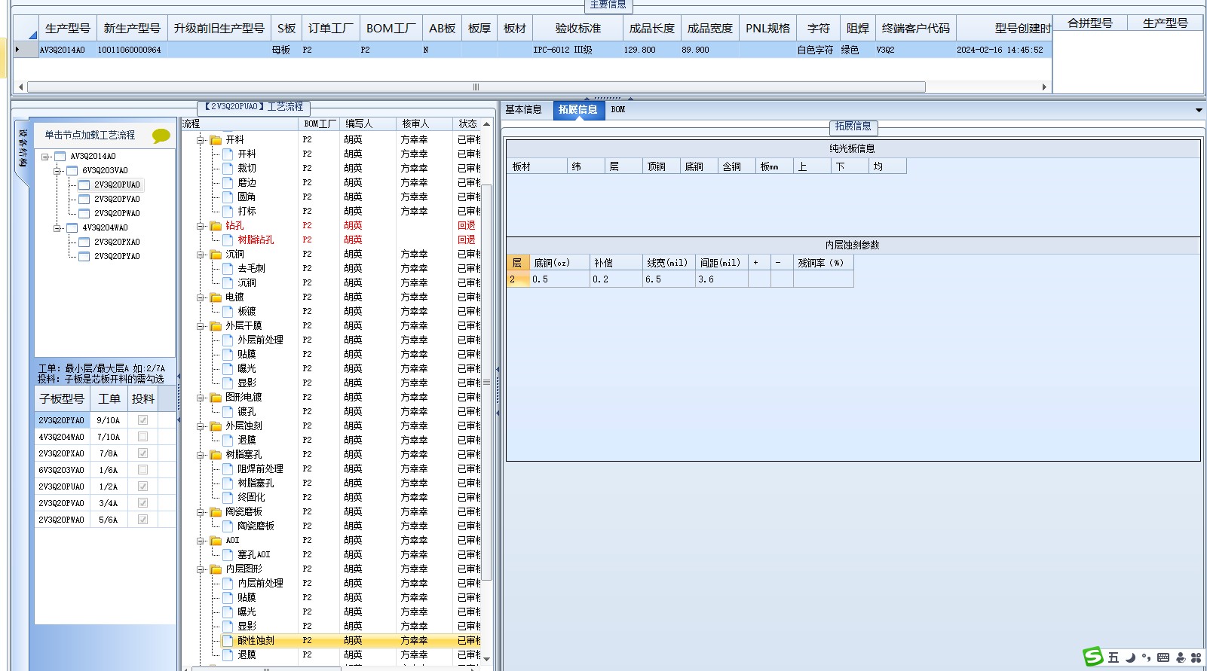The height and width of the screenshot is (671, 1207).
Task: Click the 底铜(oz) value cell 0.5
Action: pos(559,279)
